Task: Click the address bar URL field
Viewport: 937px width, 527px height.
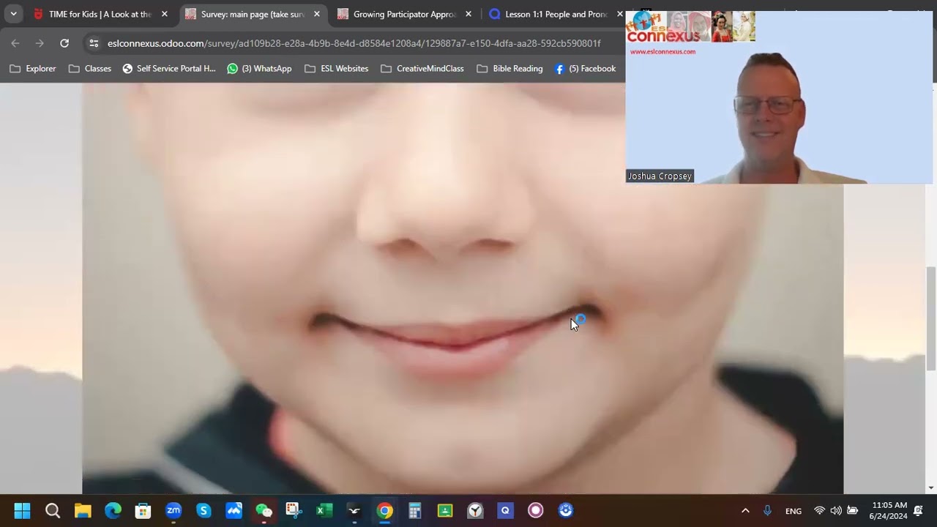Action: point(351,43)
